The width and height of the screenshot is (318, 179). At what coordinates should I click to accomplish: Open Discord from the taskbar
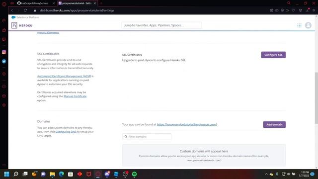coord(107,174)
